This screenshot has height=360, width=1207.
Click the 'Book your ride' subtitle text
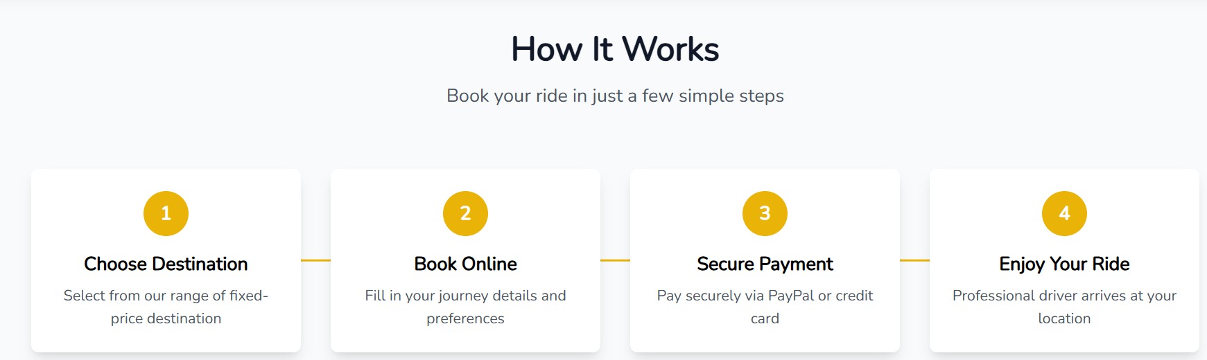click(x=615, y=96)
